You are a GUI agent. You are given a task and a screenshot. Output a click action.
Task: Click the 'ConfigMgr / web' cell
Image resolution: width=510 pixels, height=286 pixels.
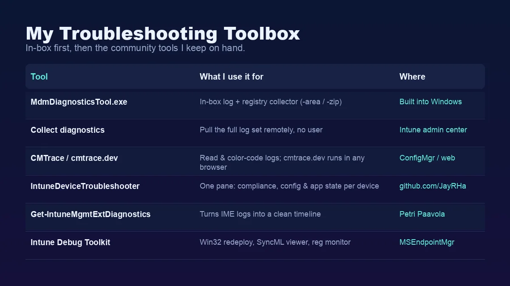[427, 158]
